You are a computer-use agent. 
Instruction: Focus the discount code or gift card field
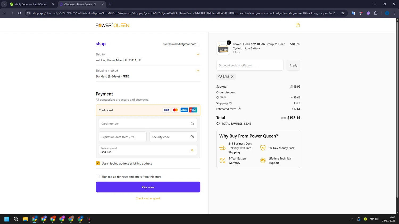coord(250,65)
